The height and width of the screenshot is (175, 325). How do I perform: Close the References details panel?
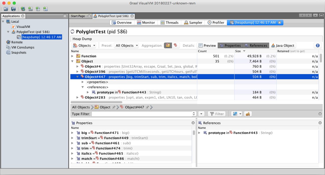coord(320,123)
